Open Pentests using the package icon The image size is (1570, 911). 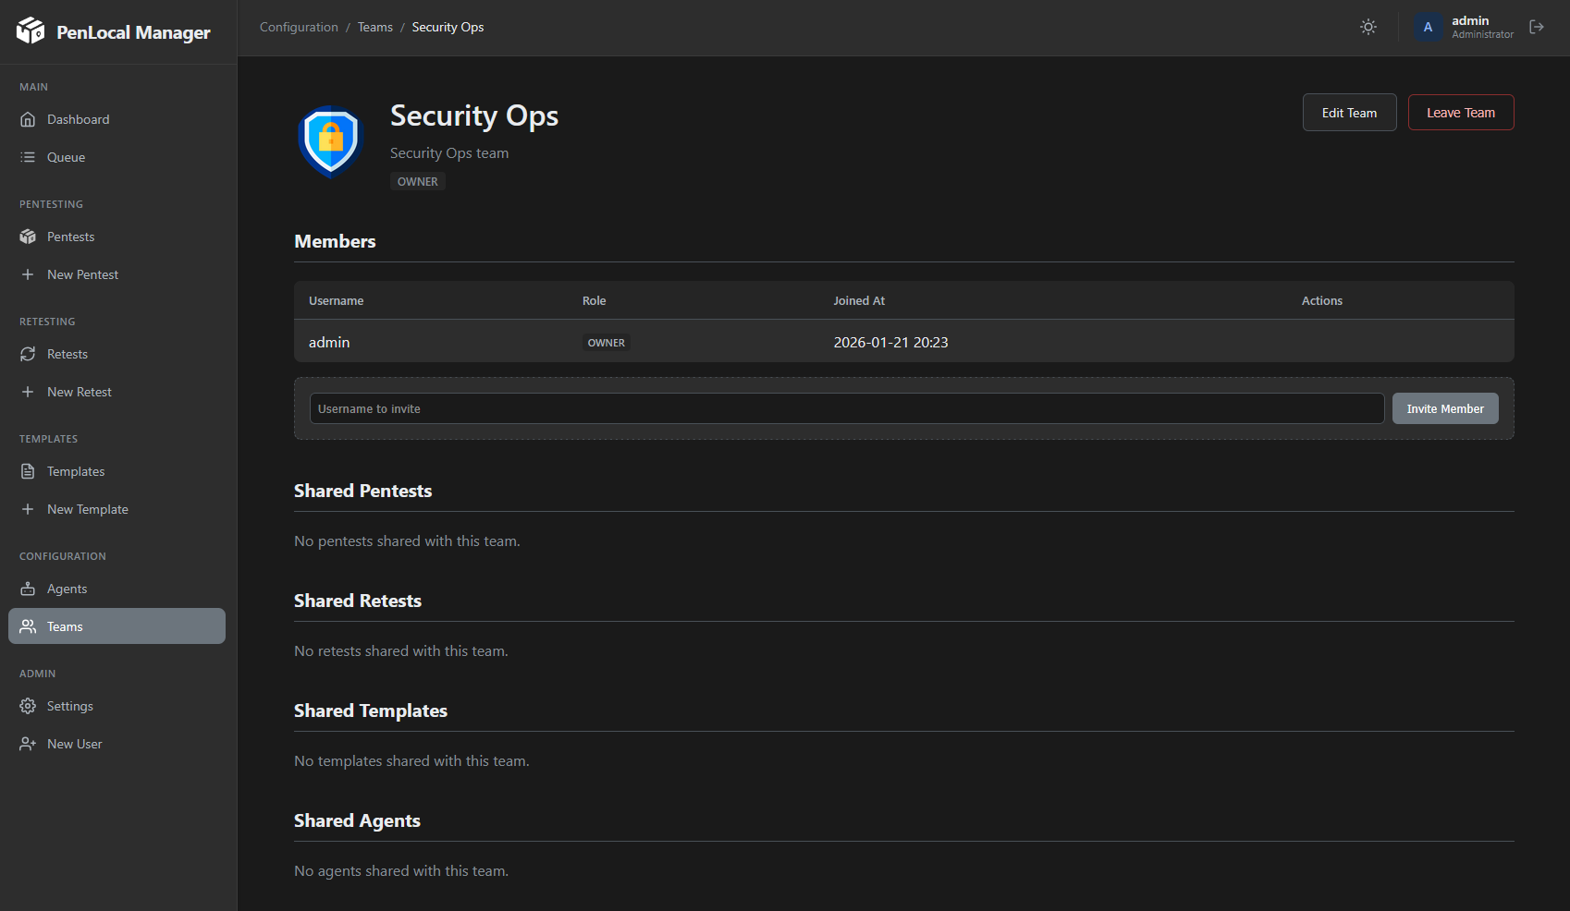tap(29, 236)
